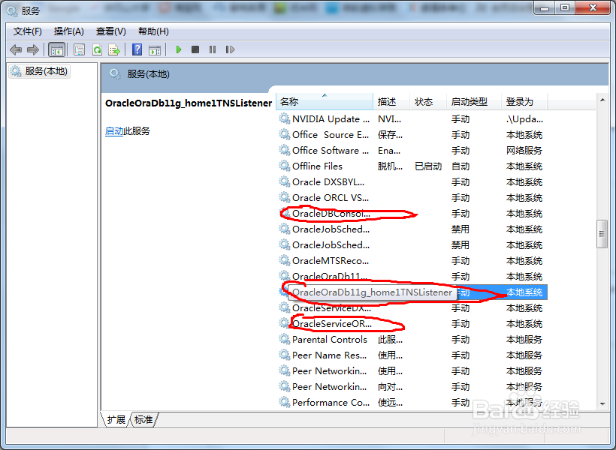Click gear icon of Oracle ORCL VS... row
The image size is (616, 450).
[x=285, y=197]
